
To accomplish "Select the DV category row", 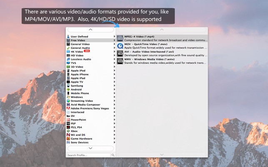I will [91, 116].
